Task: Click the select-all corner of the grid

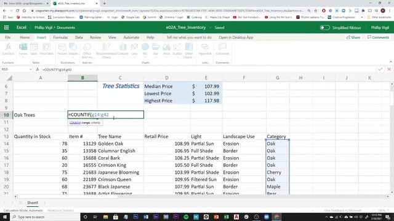Action: point(9,78)
